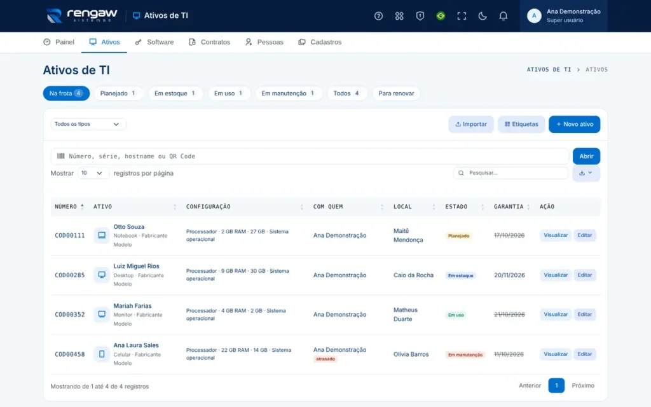The width and height of the screenshot is (651, 407).
Task: Click the desktop icon for Luiz Miguel Rios
Action: coord(102,275)
